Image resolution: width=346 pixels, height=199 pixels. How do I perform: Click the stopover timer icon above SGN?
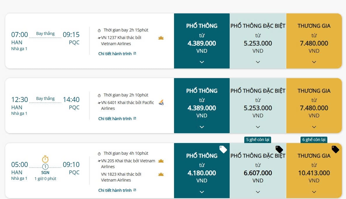(x=45, y=159)
